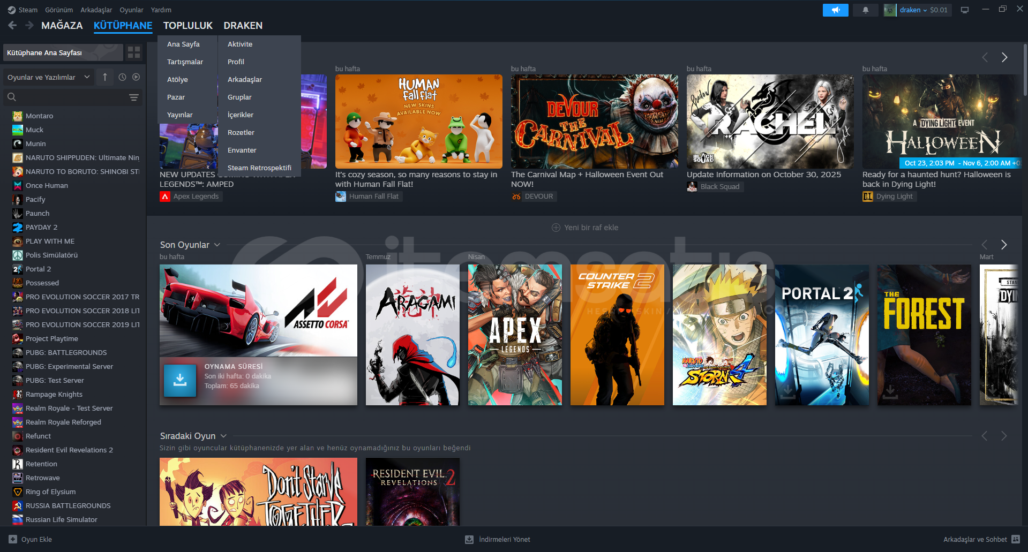
Task: Click the Steam logo menu icon
Action: coord(12,10)
